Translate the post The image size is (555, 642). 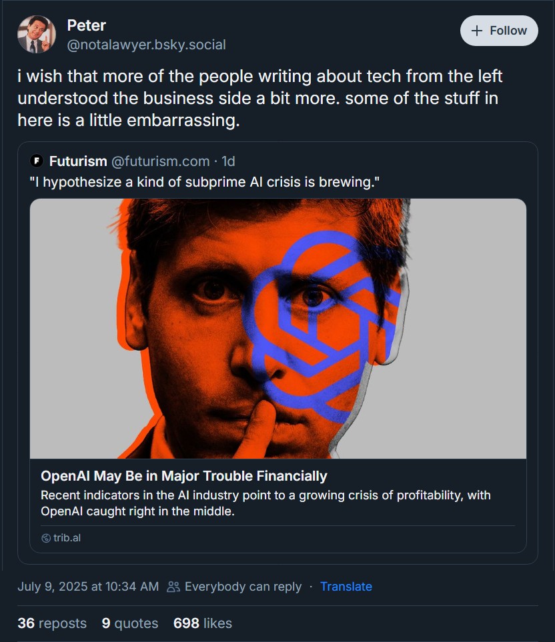click(346, 587)
